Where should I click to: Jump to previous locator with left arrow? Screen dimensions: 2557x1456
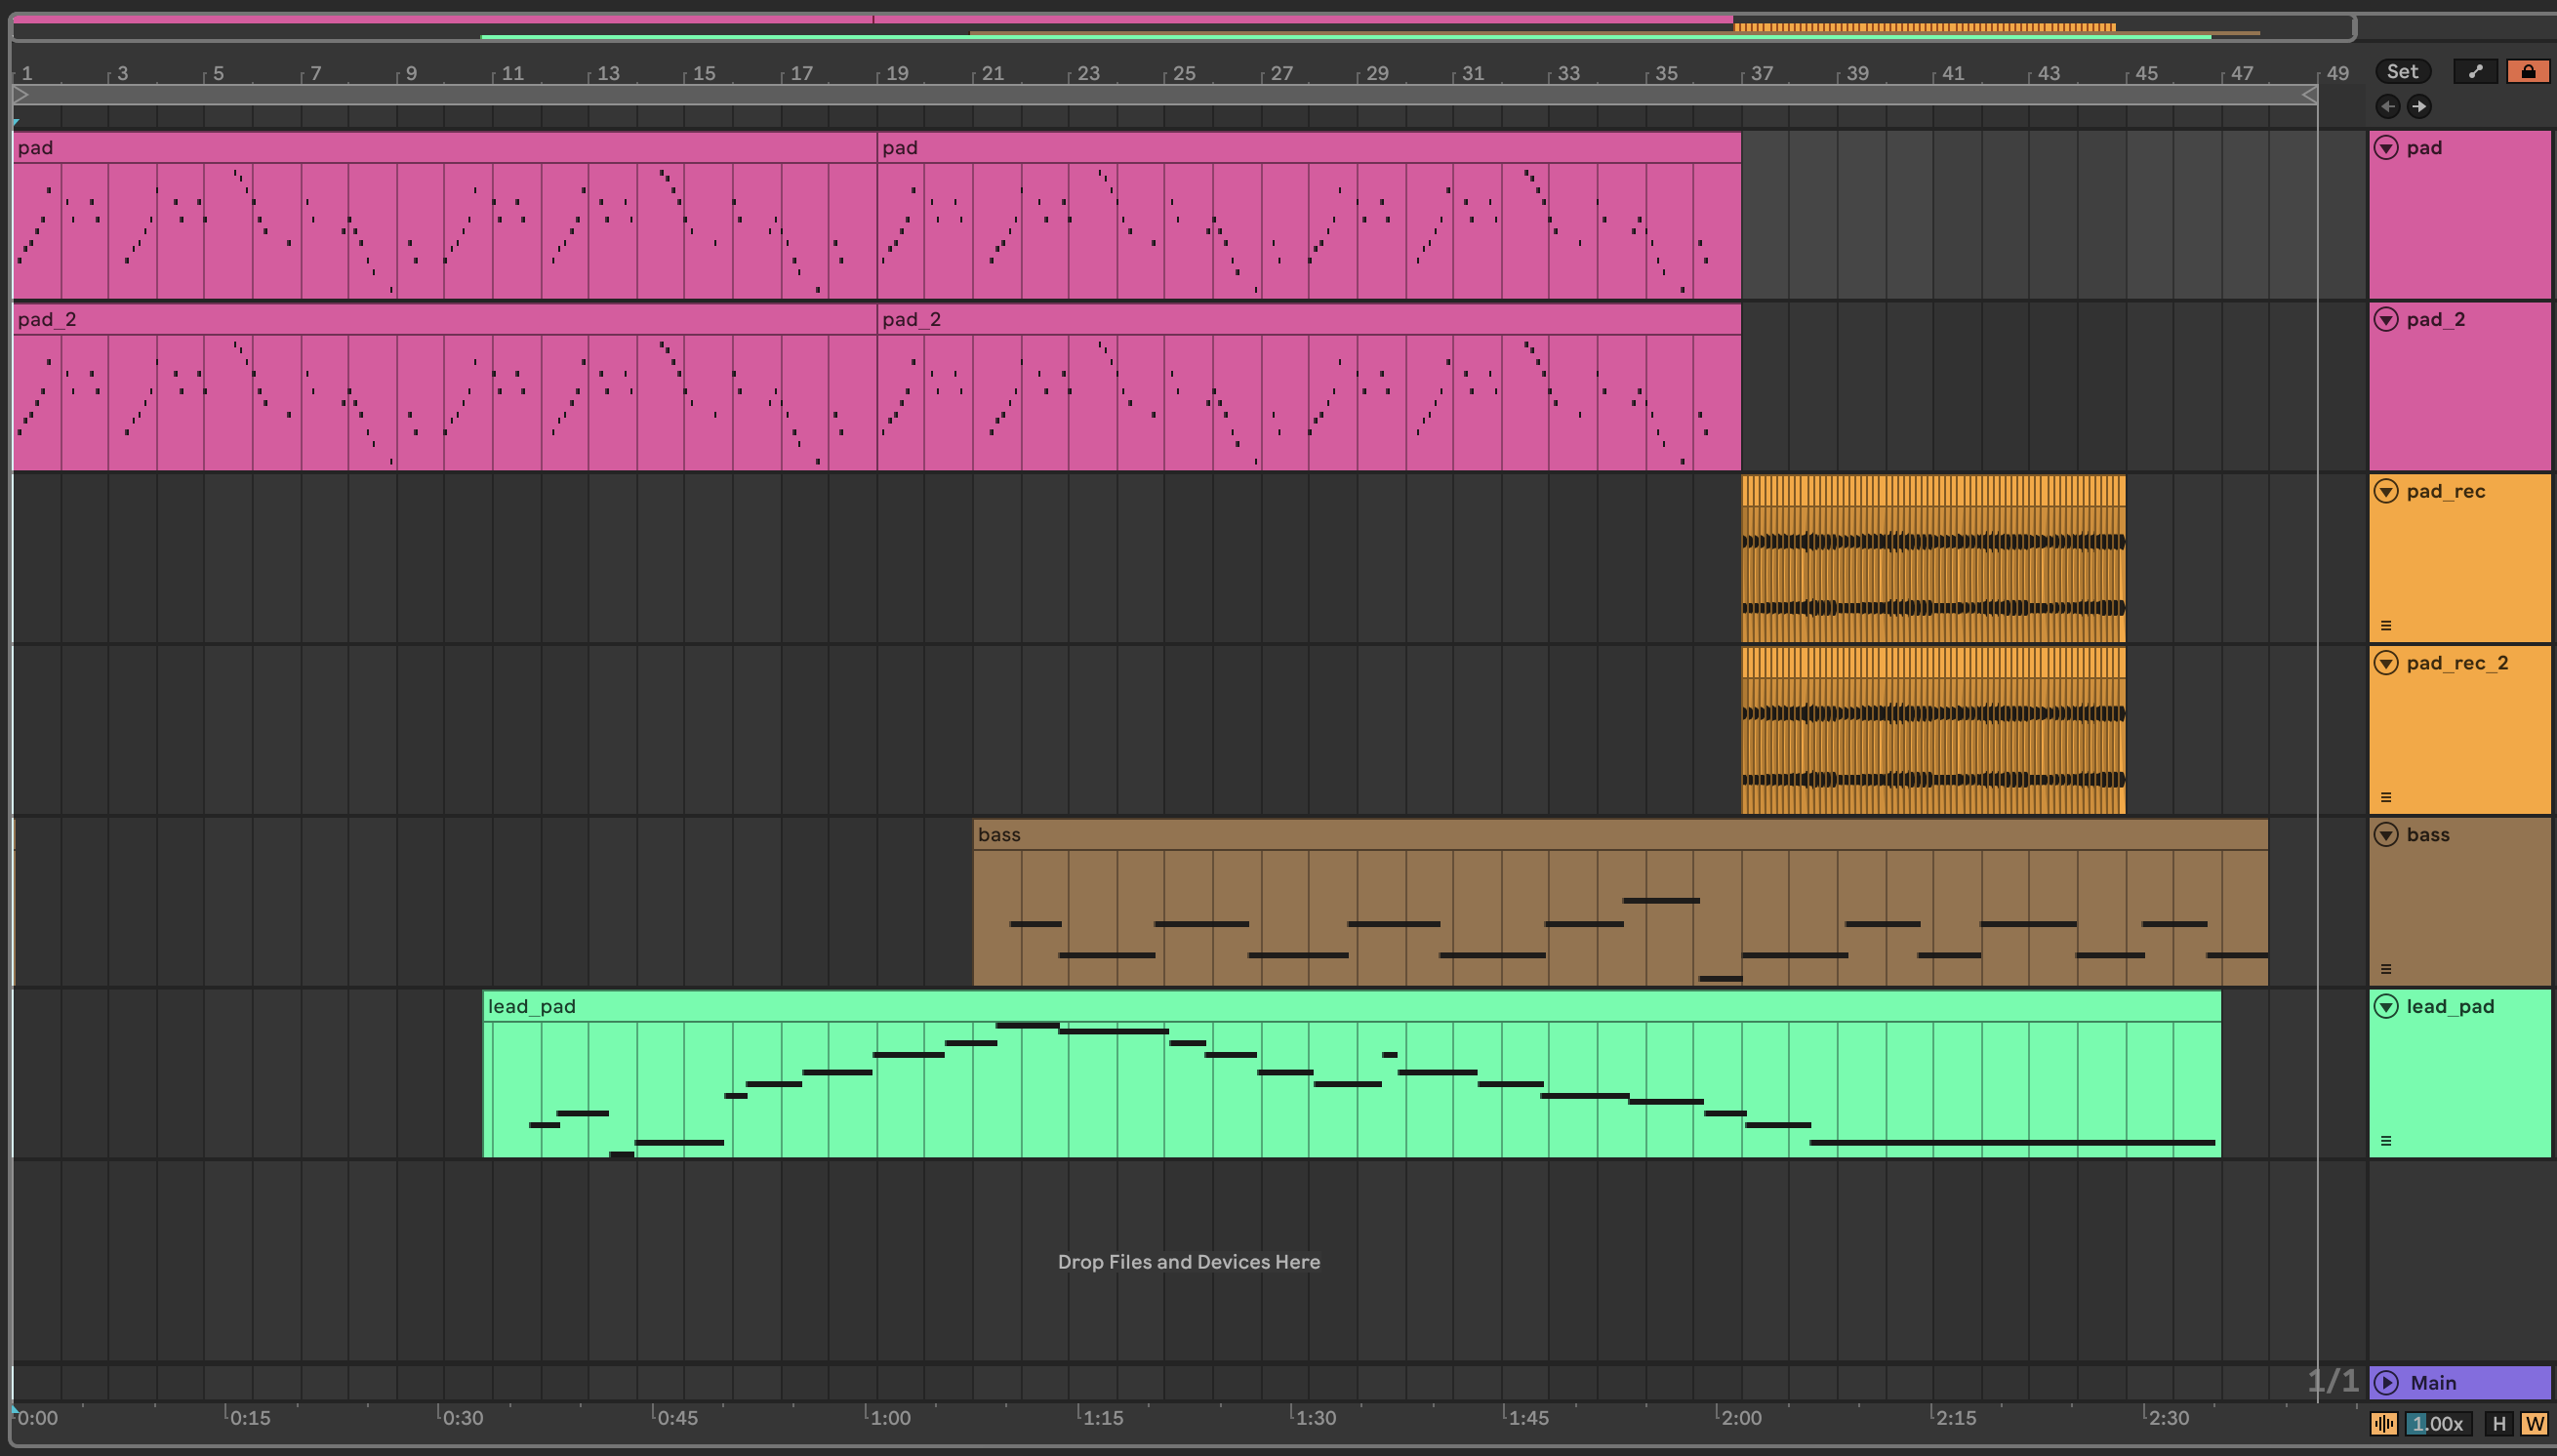click(x=2387, y=106)
